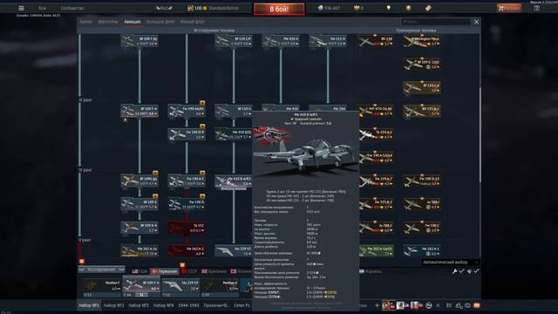Select the premium Fw 190 D-13 card
This screenshot has height=314, width=558.
tap(422, 181)
